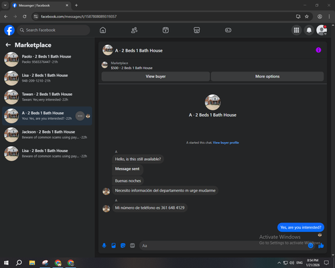Open Windows taskbar search
This screenshot has height=268, width=335.
click(19, 263)
